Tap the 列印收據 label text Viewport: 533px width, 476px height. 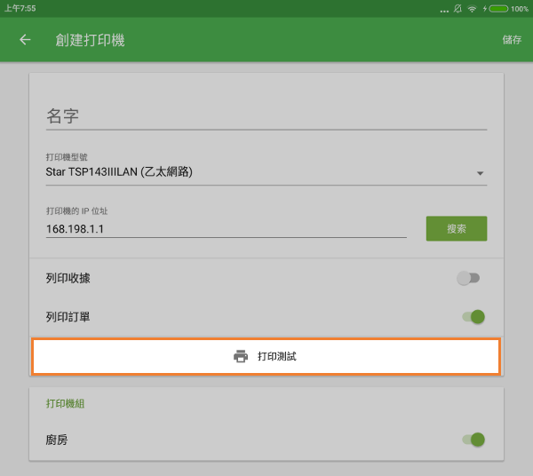coord(68,278)
